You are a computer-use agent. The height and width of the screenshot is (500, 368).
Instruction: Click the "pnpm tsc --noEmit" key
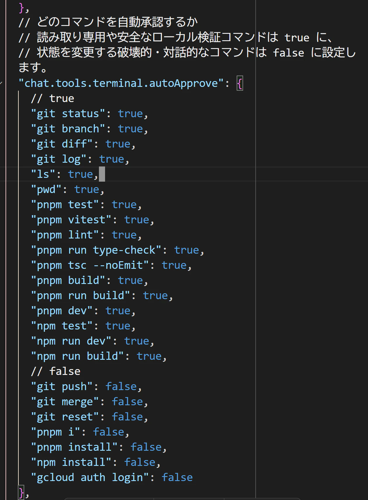[90, 266]
